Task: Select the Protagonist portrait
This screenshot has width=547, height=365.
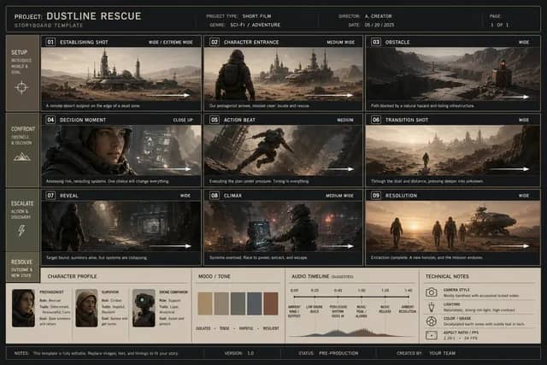Action: 23,308
